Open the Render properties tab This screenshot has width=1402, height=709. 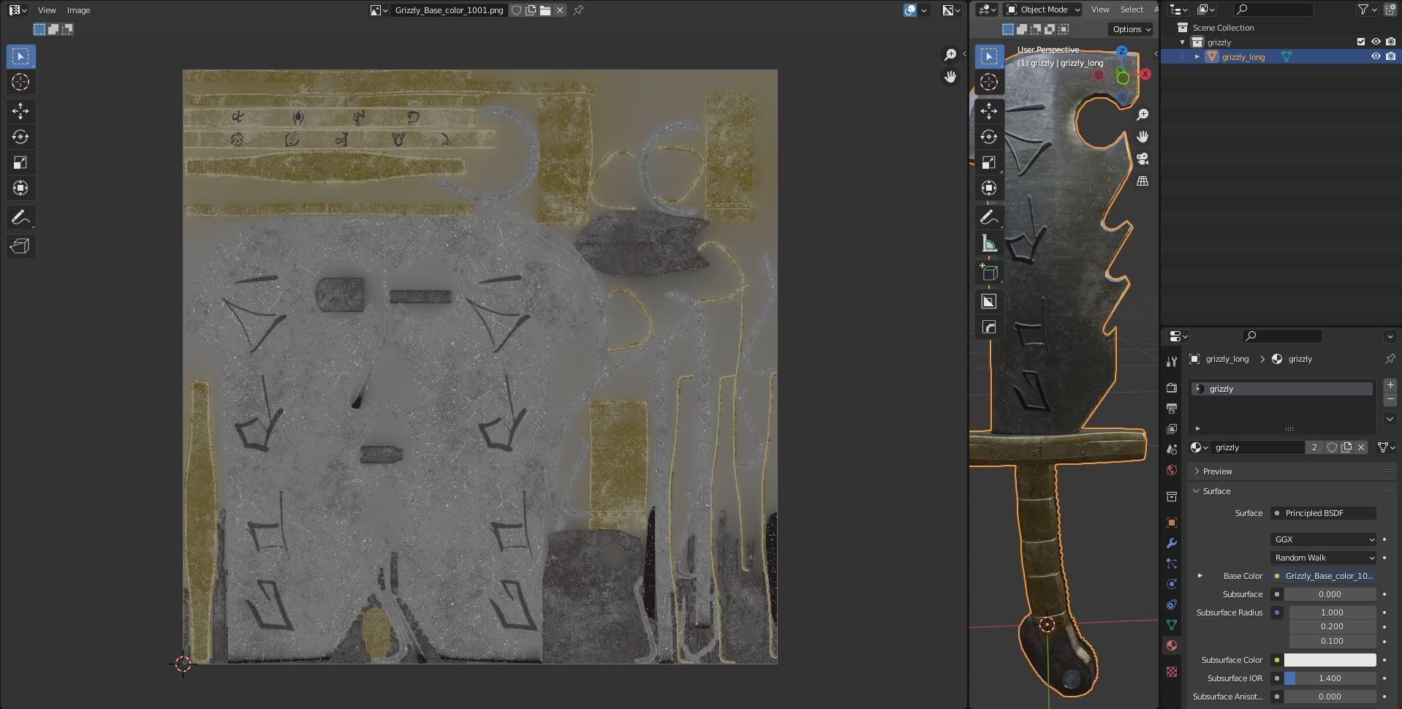pos(1172,387)
